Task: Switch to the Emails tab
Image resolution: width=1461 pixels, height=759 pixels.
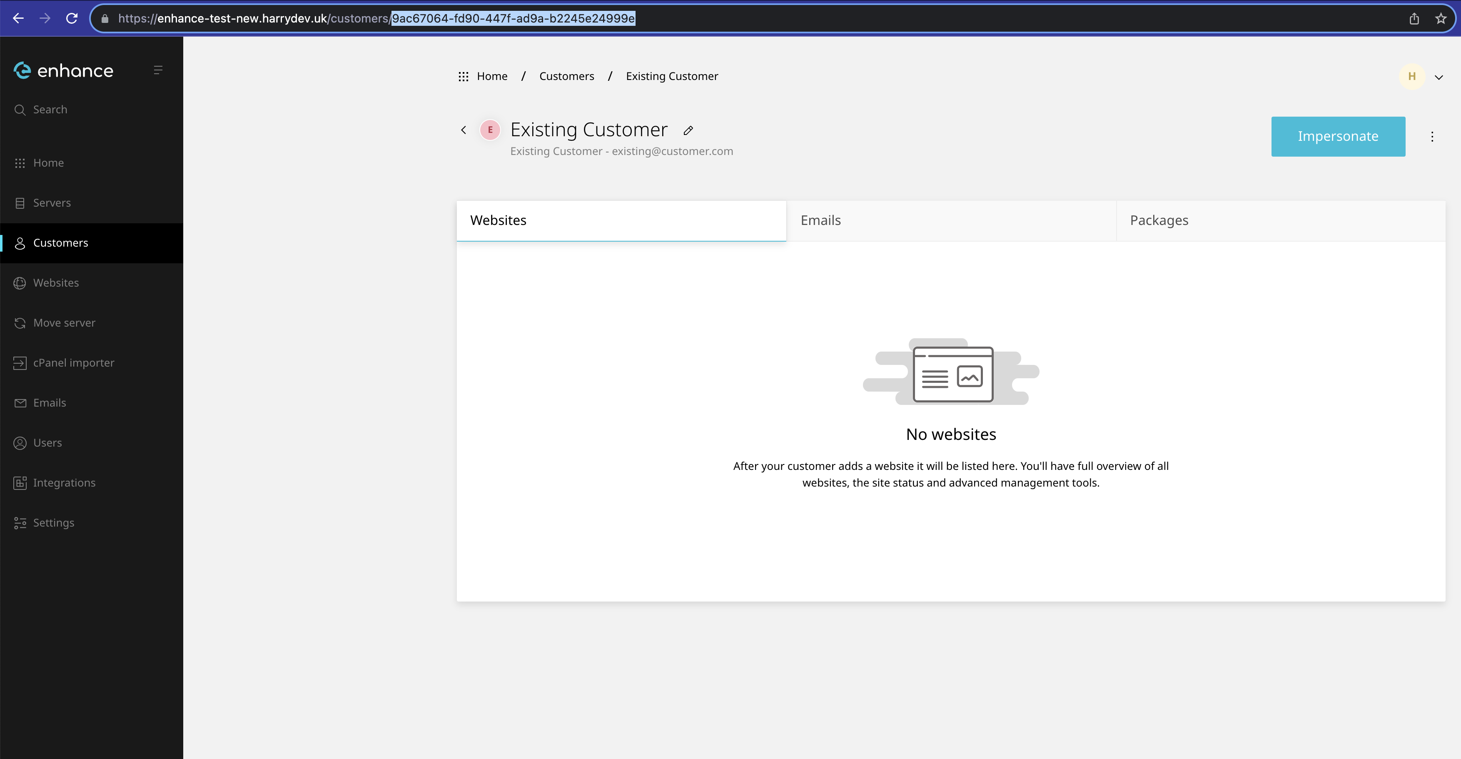Action: (820, 220)
